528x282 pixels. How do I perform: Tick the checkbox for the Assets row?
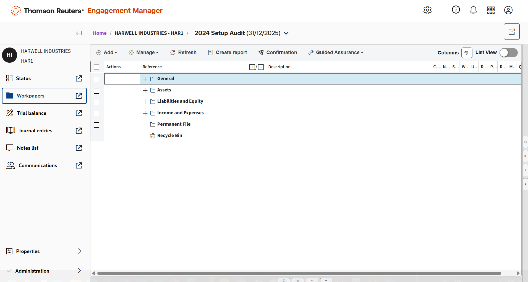click(96, 91)
